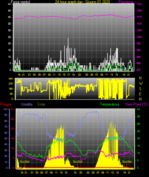Click the Pressione legend label
The width and height of the screenshot is (149, 177).
pos(126,2)
